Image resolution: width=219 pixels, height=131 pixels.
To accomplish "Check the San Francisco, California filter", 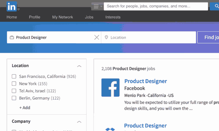I will (x=14, y=77).
